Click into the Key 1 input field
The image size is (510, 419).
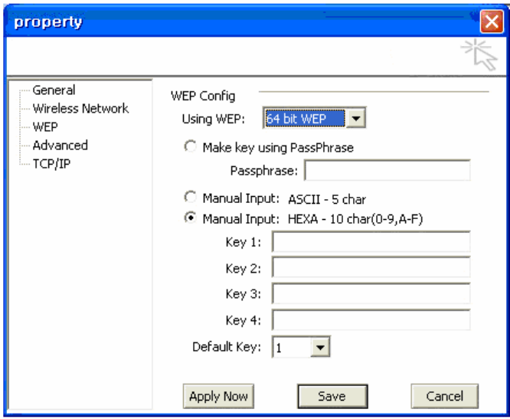pyautogui.click(x=371, y=242)
